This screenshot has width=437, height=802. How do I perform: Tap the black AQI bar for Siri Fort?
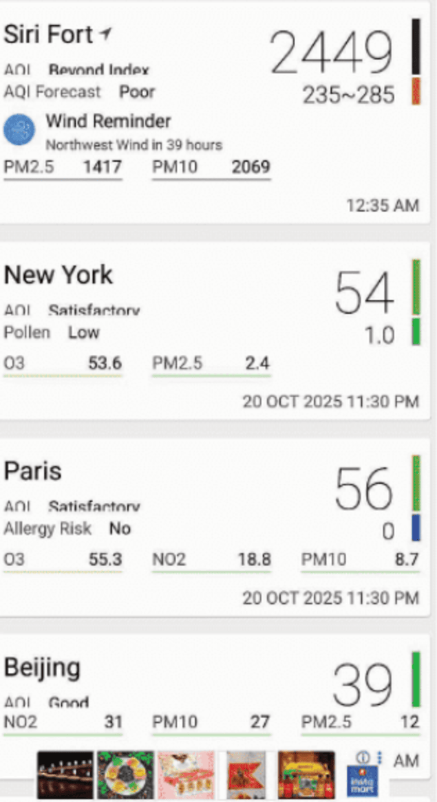tap(416, 46)
